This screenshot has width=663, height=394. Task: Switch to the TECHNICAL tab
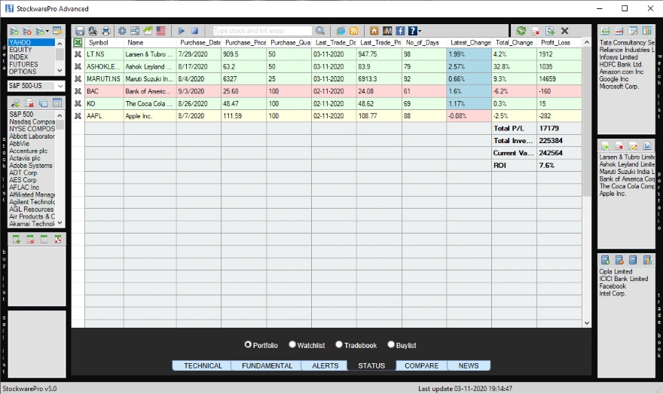203,366
